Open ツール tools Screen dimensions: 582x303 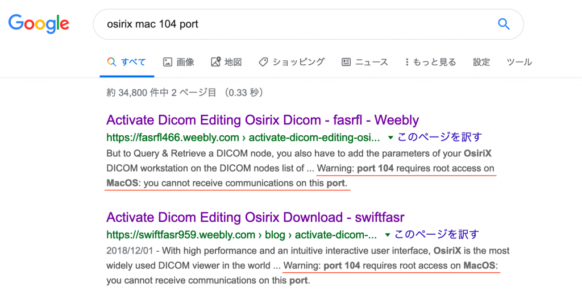tap(519, 62)
